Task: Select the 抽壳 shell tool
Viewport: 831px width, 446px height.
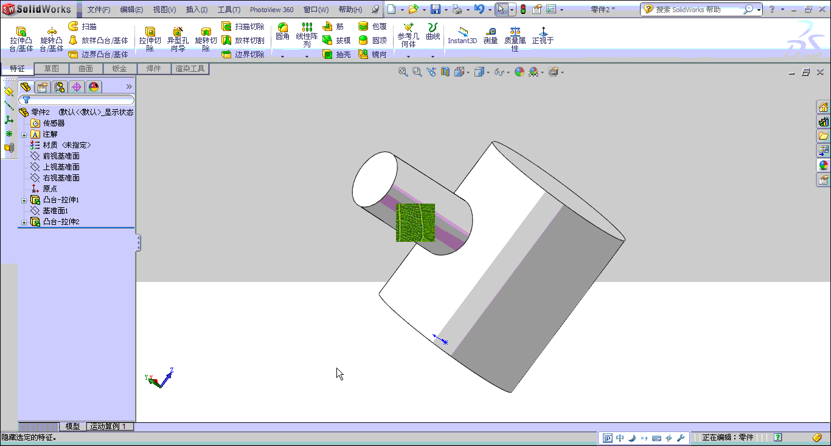Action: click(336, 54)
